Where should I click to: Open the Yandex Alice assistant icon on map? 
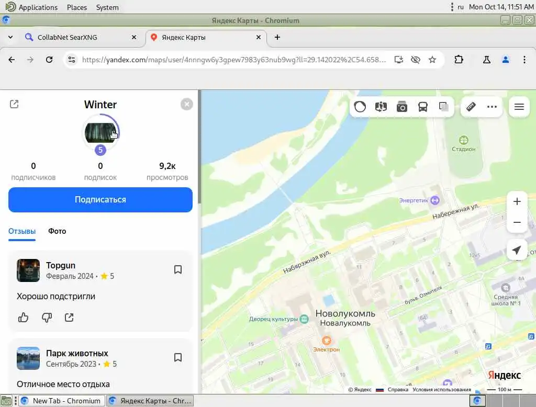click(x=360, y=107)
